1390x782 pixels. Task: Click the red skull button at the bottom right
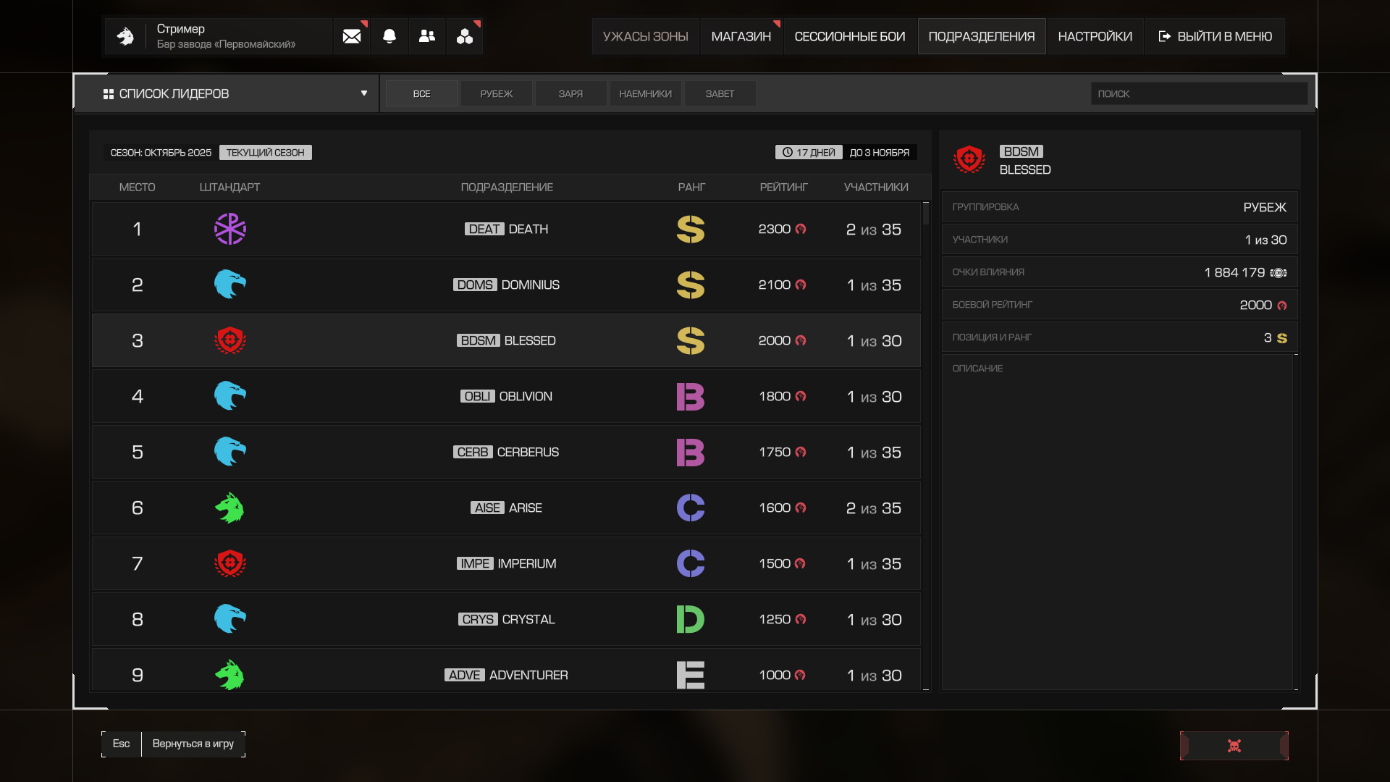pyautogui.click(x=1234, y=746)
